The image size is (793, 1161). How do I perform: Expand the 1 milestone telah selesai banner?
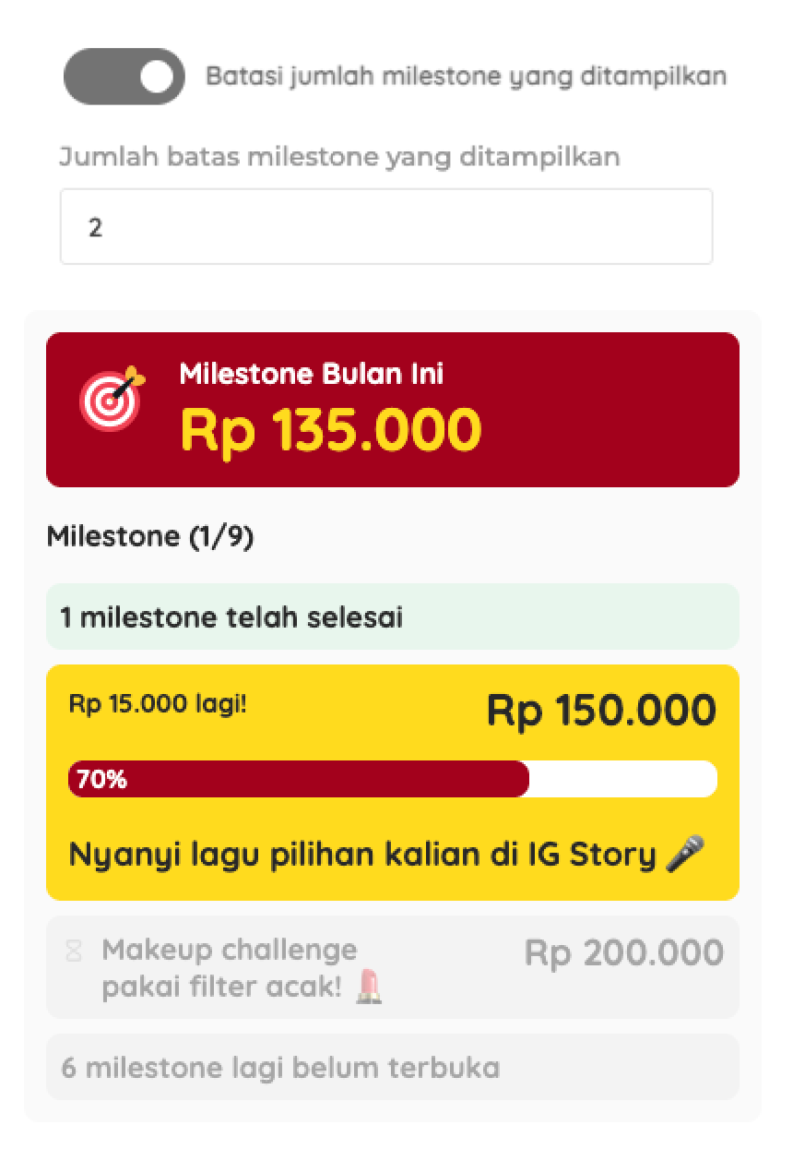(392, 616)
